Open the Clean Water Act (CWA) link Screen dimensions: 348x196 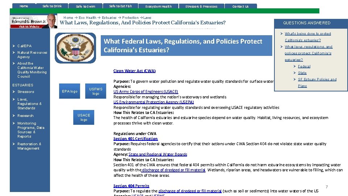point(134,71)
